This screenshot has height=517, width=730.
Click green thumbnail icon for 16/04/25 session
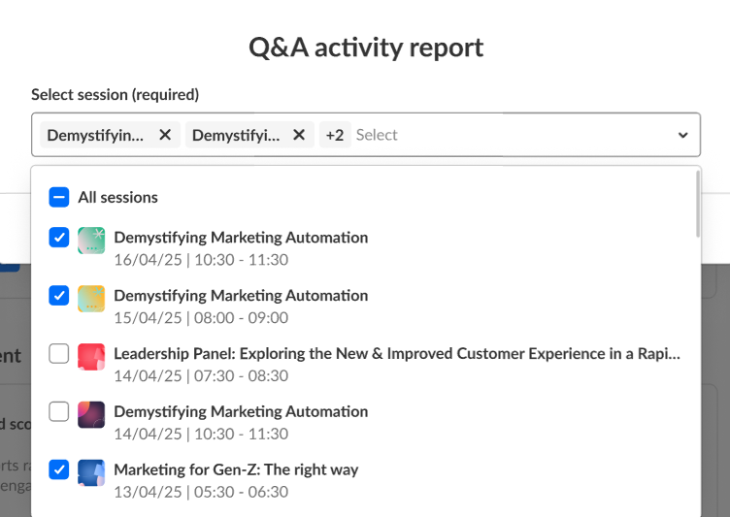click(x=91, y=241)
